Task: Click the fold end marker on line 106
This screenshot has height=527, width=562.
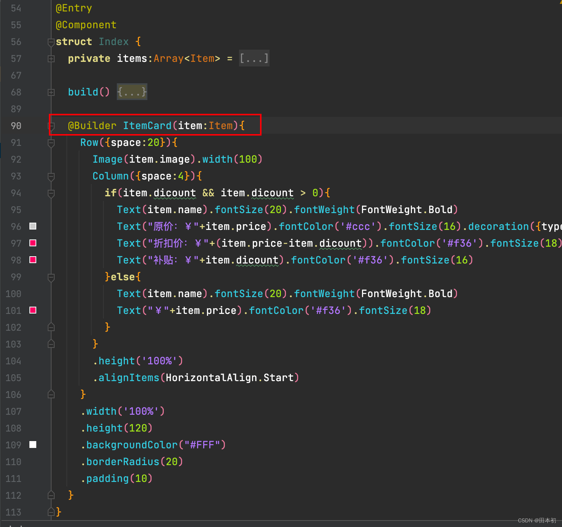Action: coord(51,394)
